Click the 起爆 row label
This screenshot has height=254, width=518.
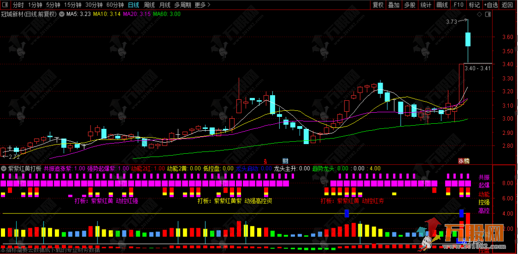(484, 185)
